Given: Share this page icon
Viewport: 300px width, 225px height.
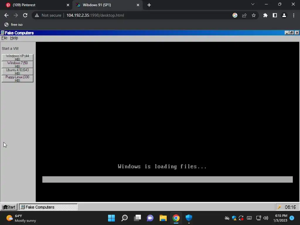Looking at the screenshot, I should pos(244,15).
